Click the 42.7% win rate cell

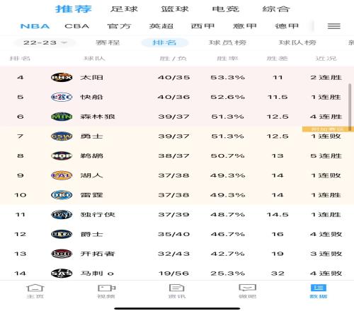point(227,254)
